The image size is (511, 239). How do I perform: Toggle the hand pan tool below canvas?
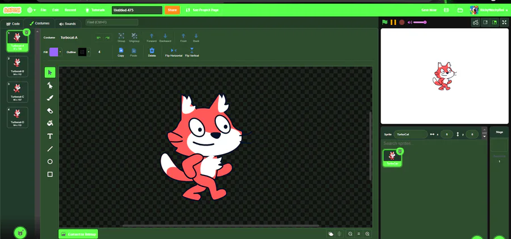pyautogui.click(x=331, y=234)
